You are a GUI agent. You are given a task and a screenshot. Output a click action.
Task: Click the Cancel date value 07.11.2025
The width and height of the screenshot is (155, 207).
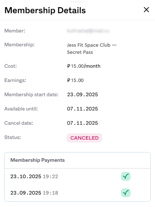coord(82,123)
